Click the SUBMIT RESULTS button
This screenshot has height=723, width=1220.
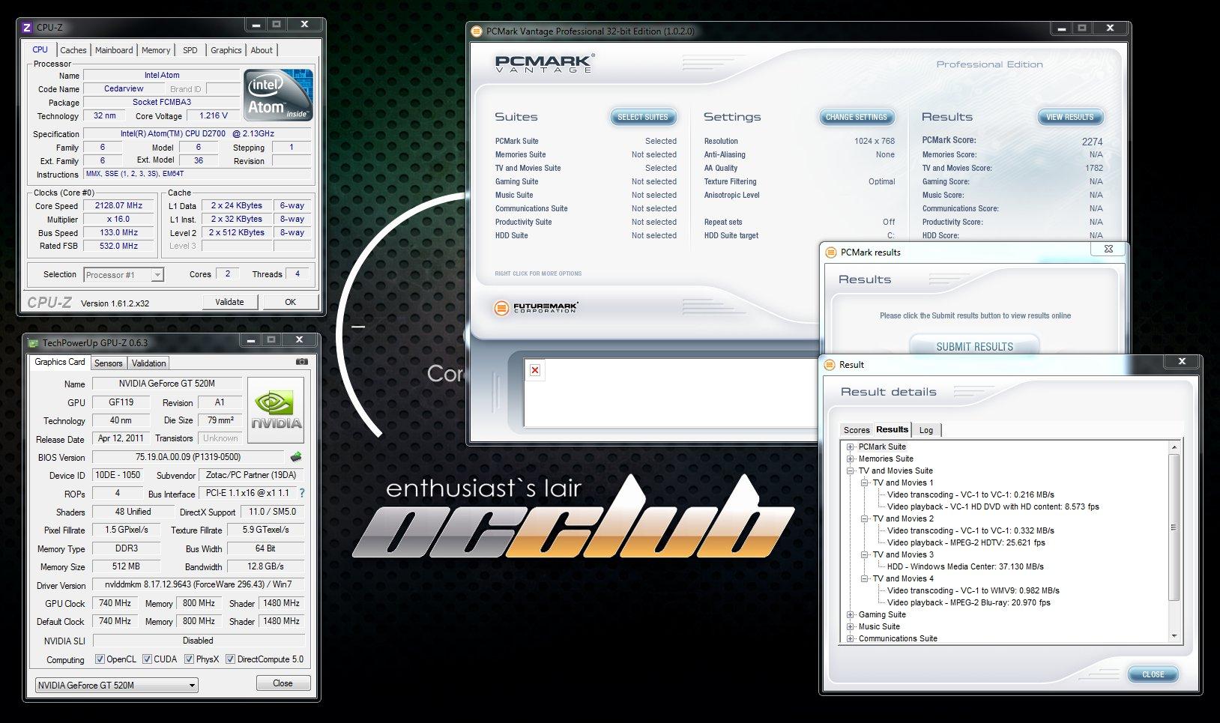pyautogui.click(x=974, y=347)
